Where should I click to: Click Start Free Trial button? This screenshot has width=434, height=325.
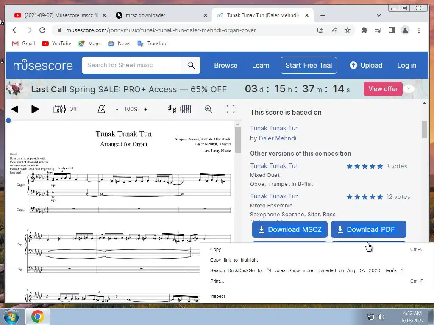coord(309,65)
